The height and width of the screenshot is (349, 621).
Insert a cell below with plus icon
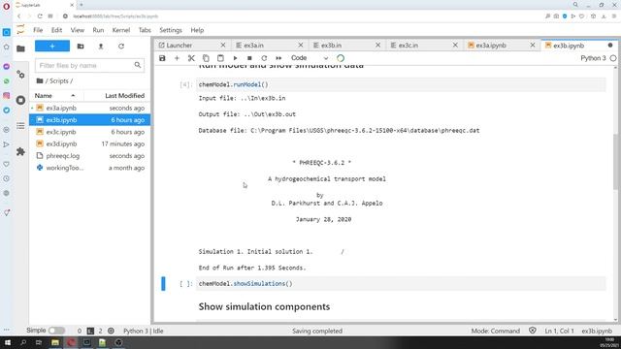click(177, 58)
